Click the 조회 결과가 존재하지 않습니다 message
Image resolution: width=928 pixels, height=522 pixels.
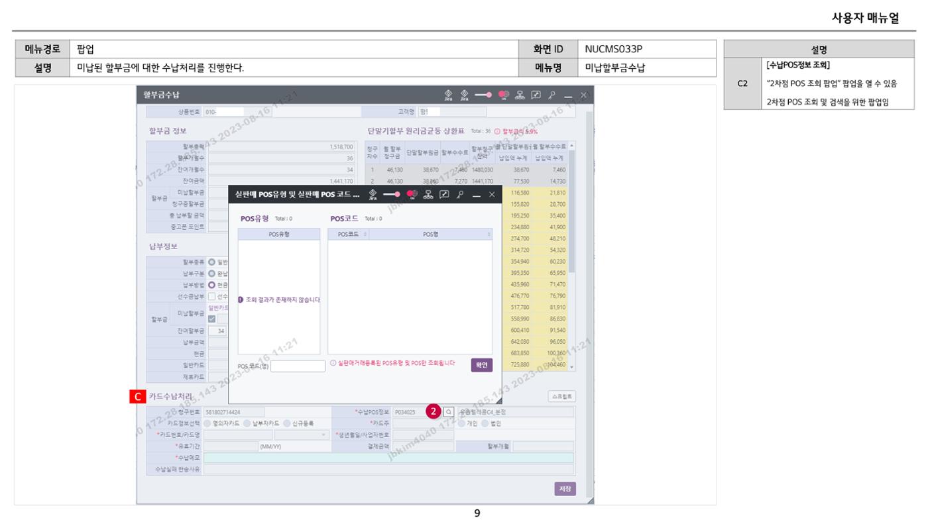(278, 300)
